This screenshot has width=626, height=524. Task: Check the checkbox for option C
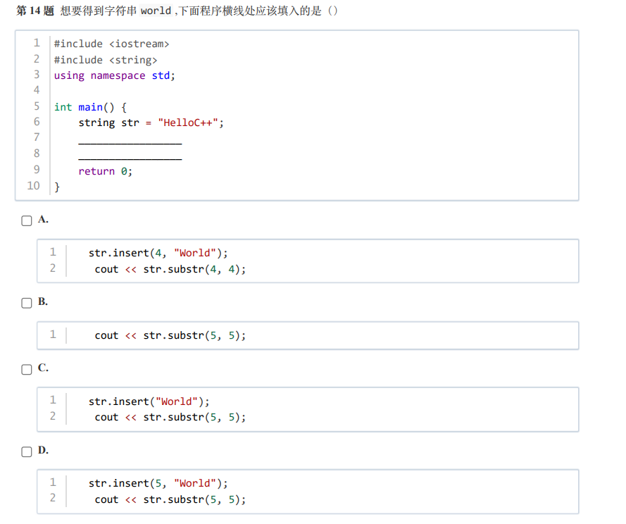(x=26, y=369)
